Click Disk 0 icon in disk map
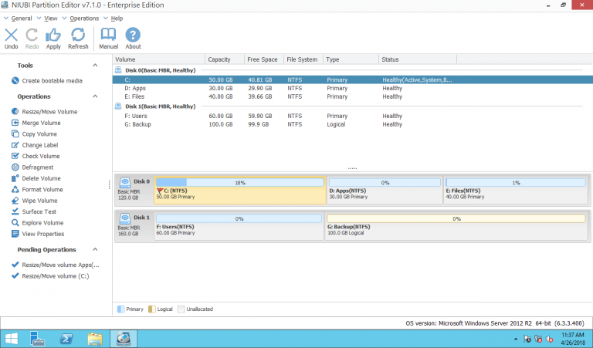The width and height of the screenshot is (593, 348). coord(125,183)
